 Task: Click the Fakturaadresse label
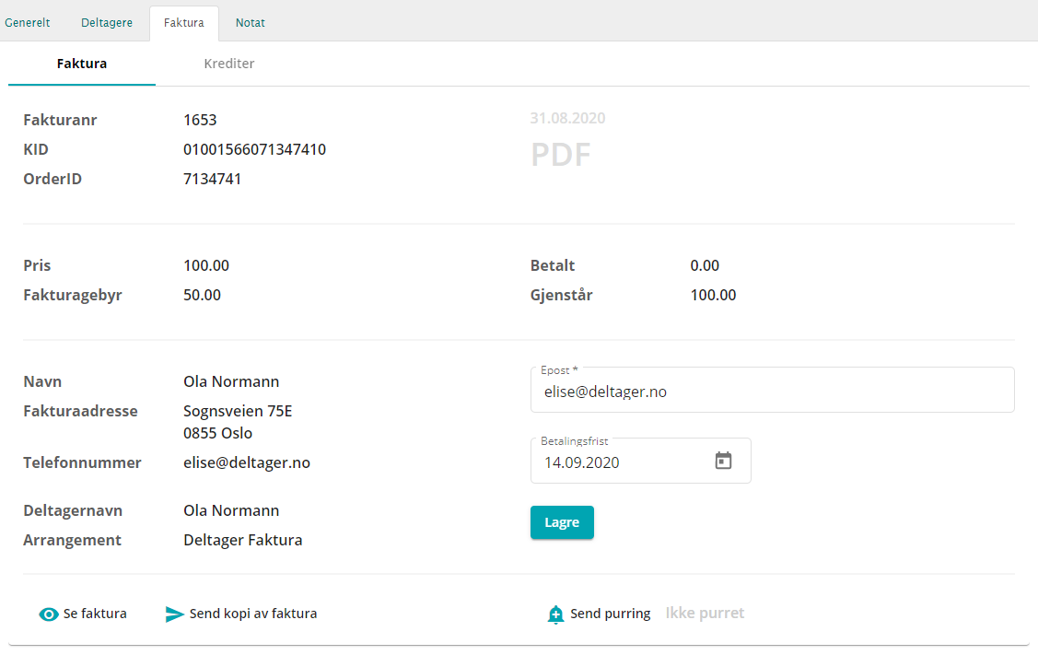click(81, 411)
